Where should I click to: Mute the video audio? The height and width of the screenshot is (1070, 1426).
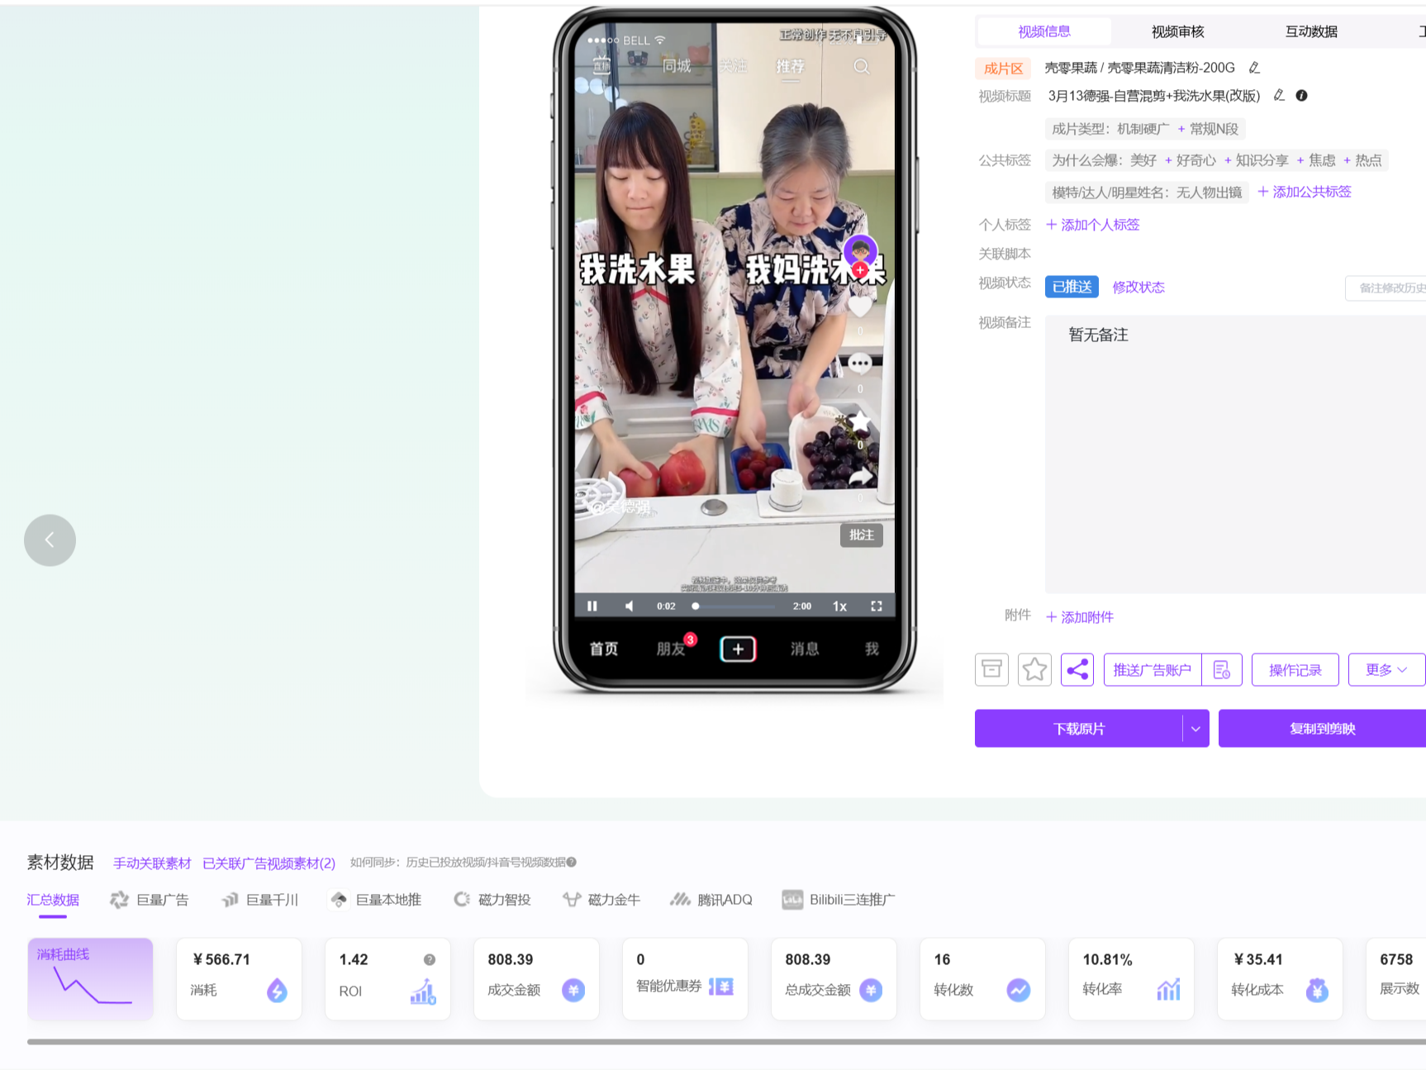coord(630,606)
